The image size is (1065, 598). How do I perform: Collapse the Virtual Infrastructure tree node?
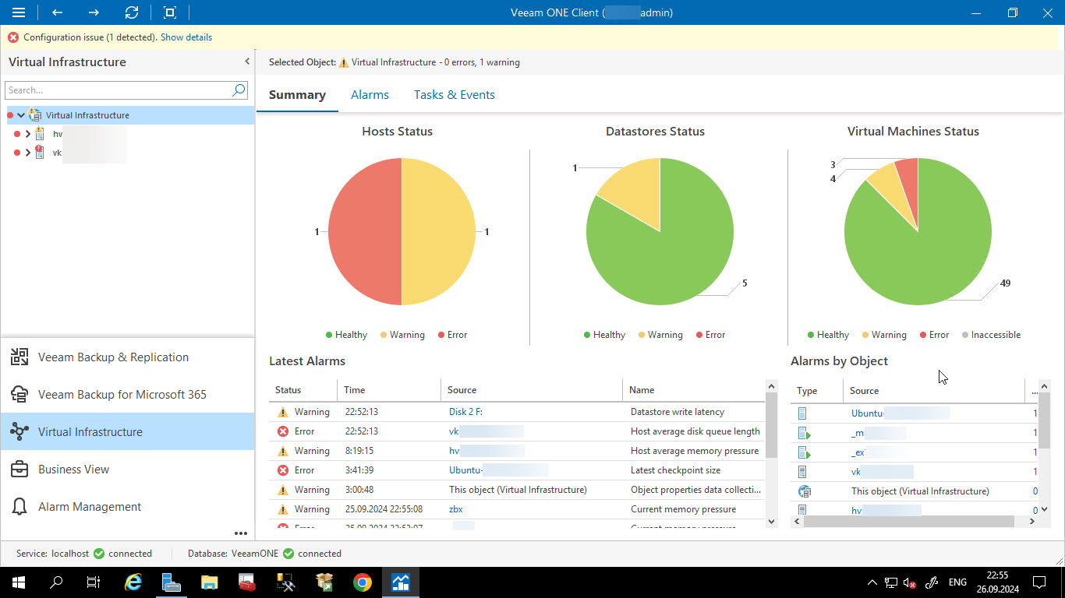[x=21, y=115]
